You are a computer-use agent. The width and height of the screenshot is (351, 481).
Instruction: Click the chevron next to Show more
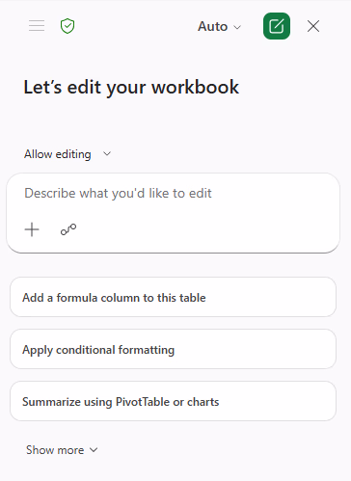[x=94, y=450]
